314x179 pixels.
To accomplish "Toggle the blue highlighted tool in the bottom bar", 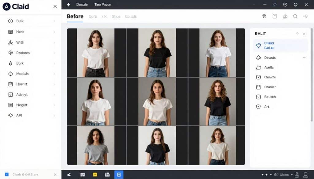I will (x=119, y=174).
